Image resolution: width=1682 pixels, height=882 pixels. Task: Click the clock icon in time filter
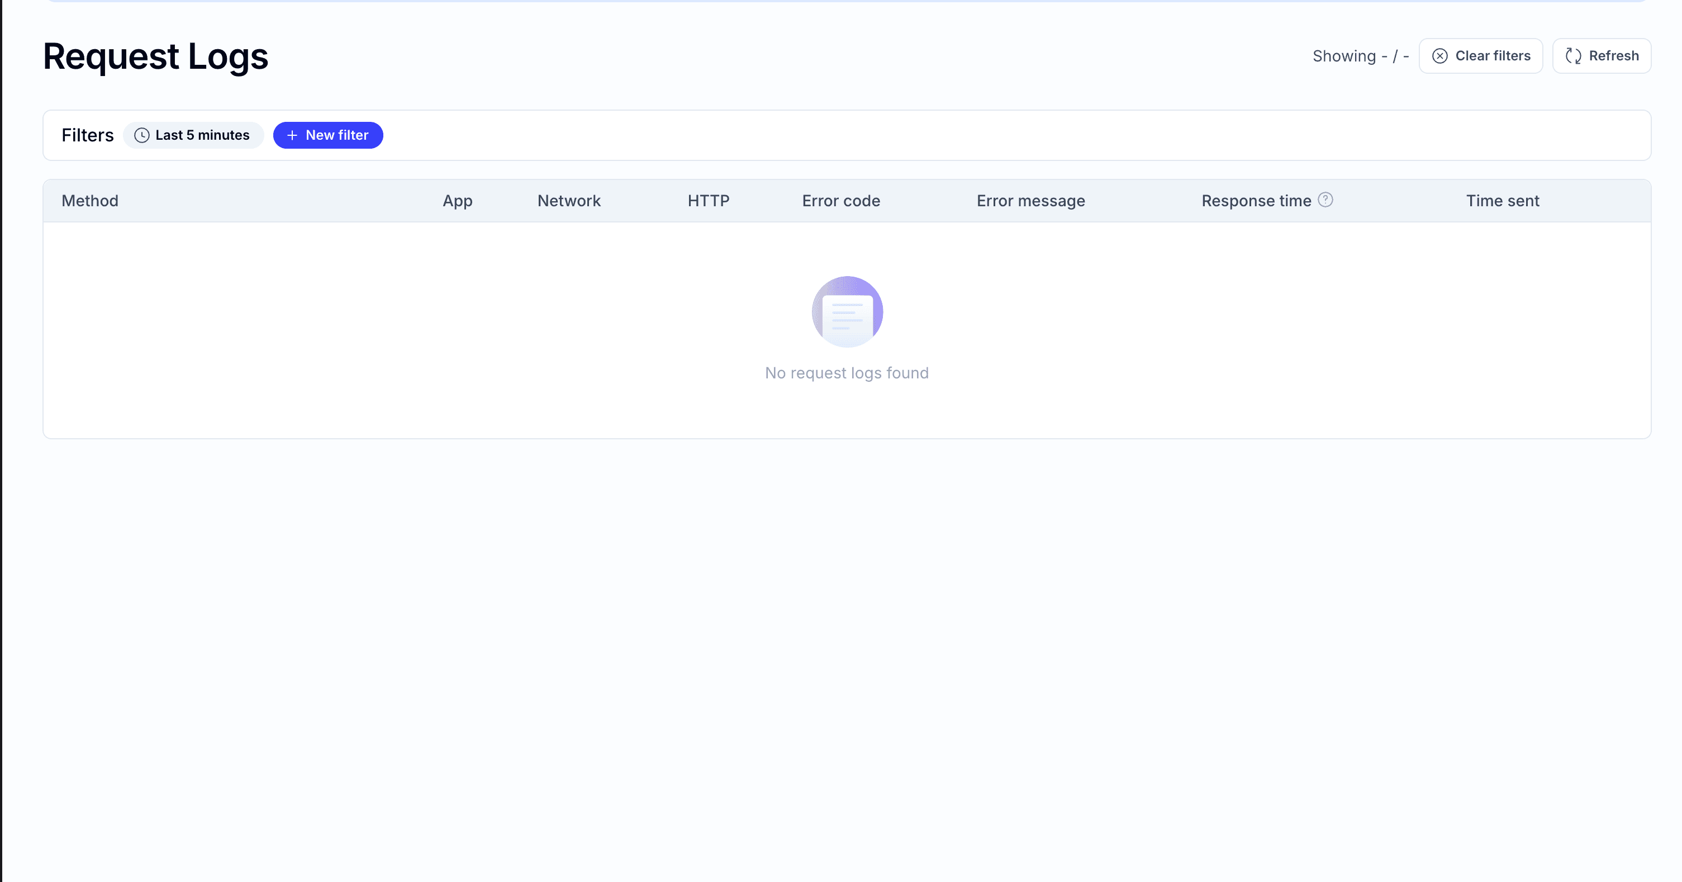pyautogui.click(x=142, y=135)
